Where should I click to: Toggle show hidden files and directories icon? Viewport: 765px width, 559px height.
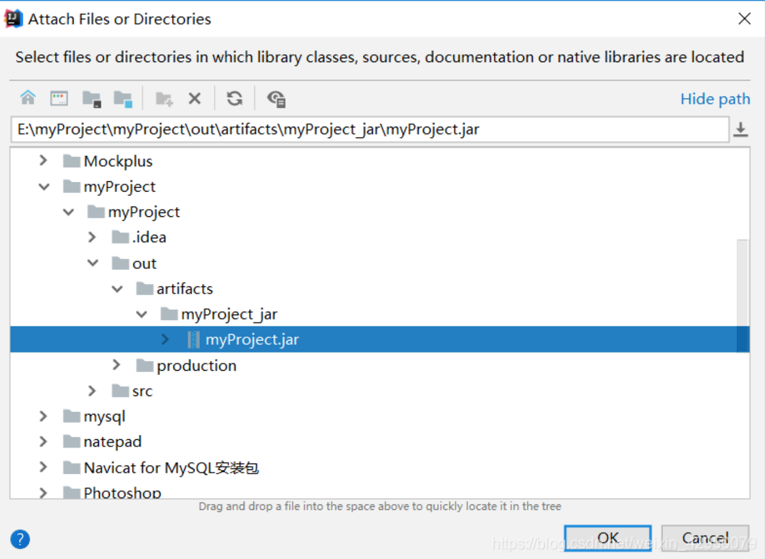coord(276,99)
